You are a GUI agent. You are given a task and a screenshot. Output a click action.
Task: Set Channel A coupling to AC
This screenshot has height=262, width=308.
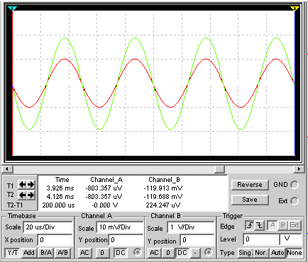click(x=84, y=253)
